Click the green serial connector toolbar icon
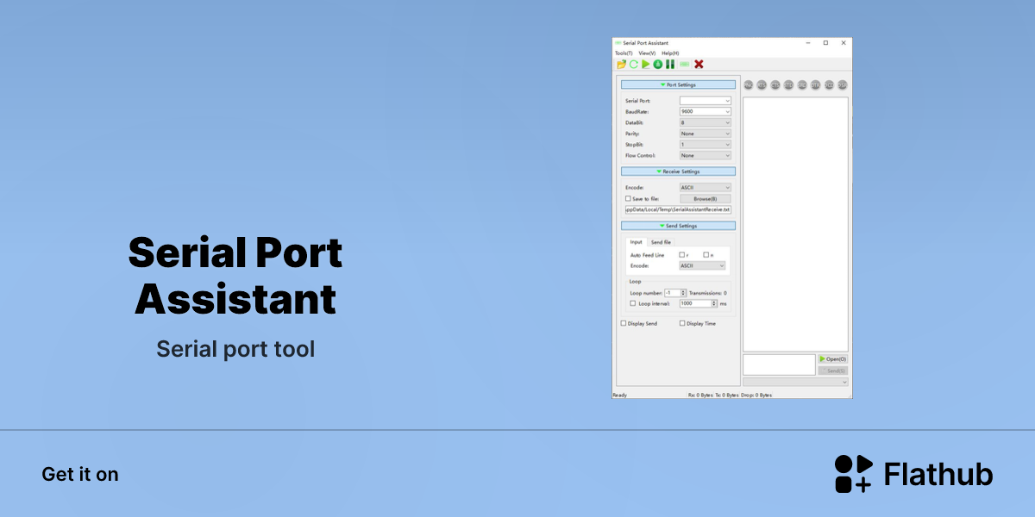This screenshot has width=1035, height=517. pyautogui.click(x=685, y=64)
